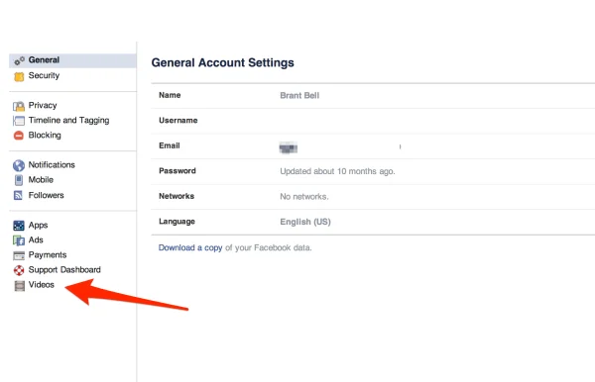Click the Email row label
Screen dimensions: 595x382
point(170,145)
